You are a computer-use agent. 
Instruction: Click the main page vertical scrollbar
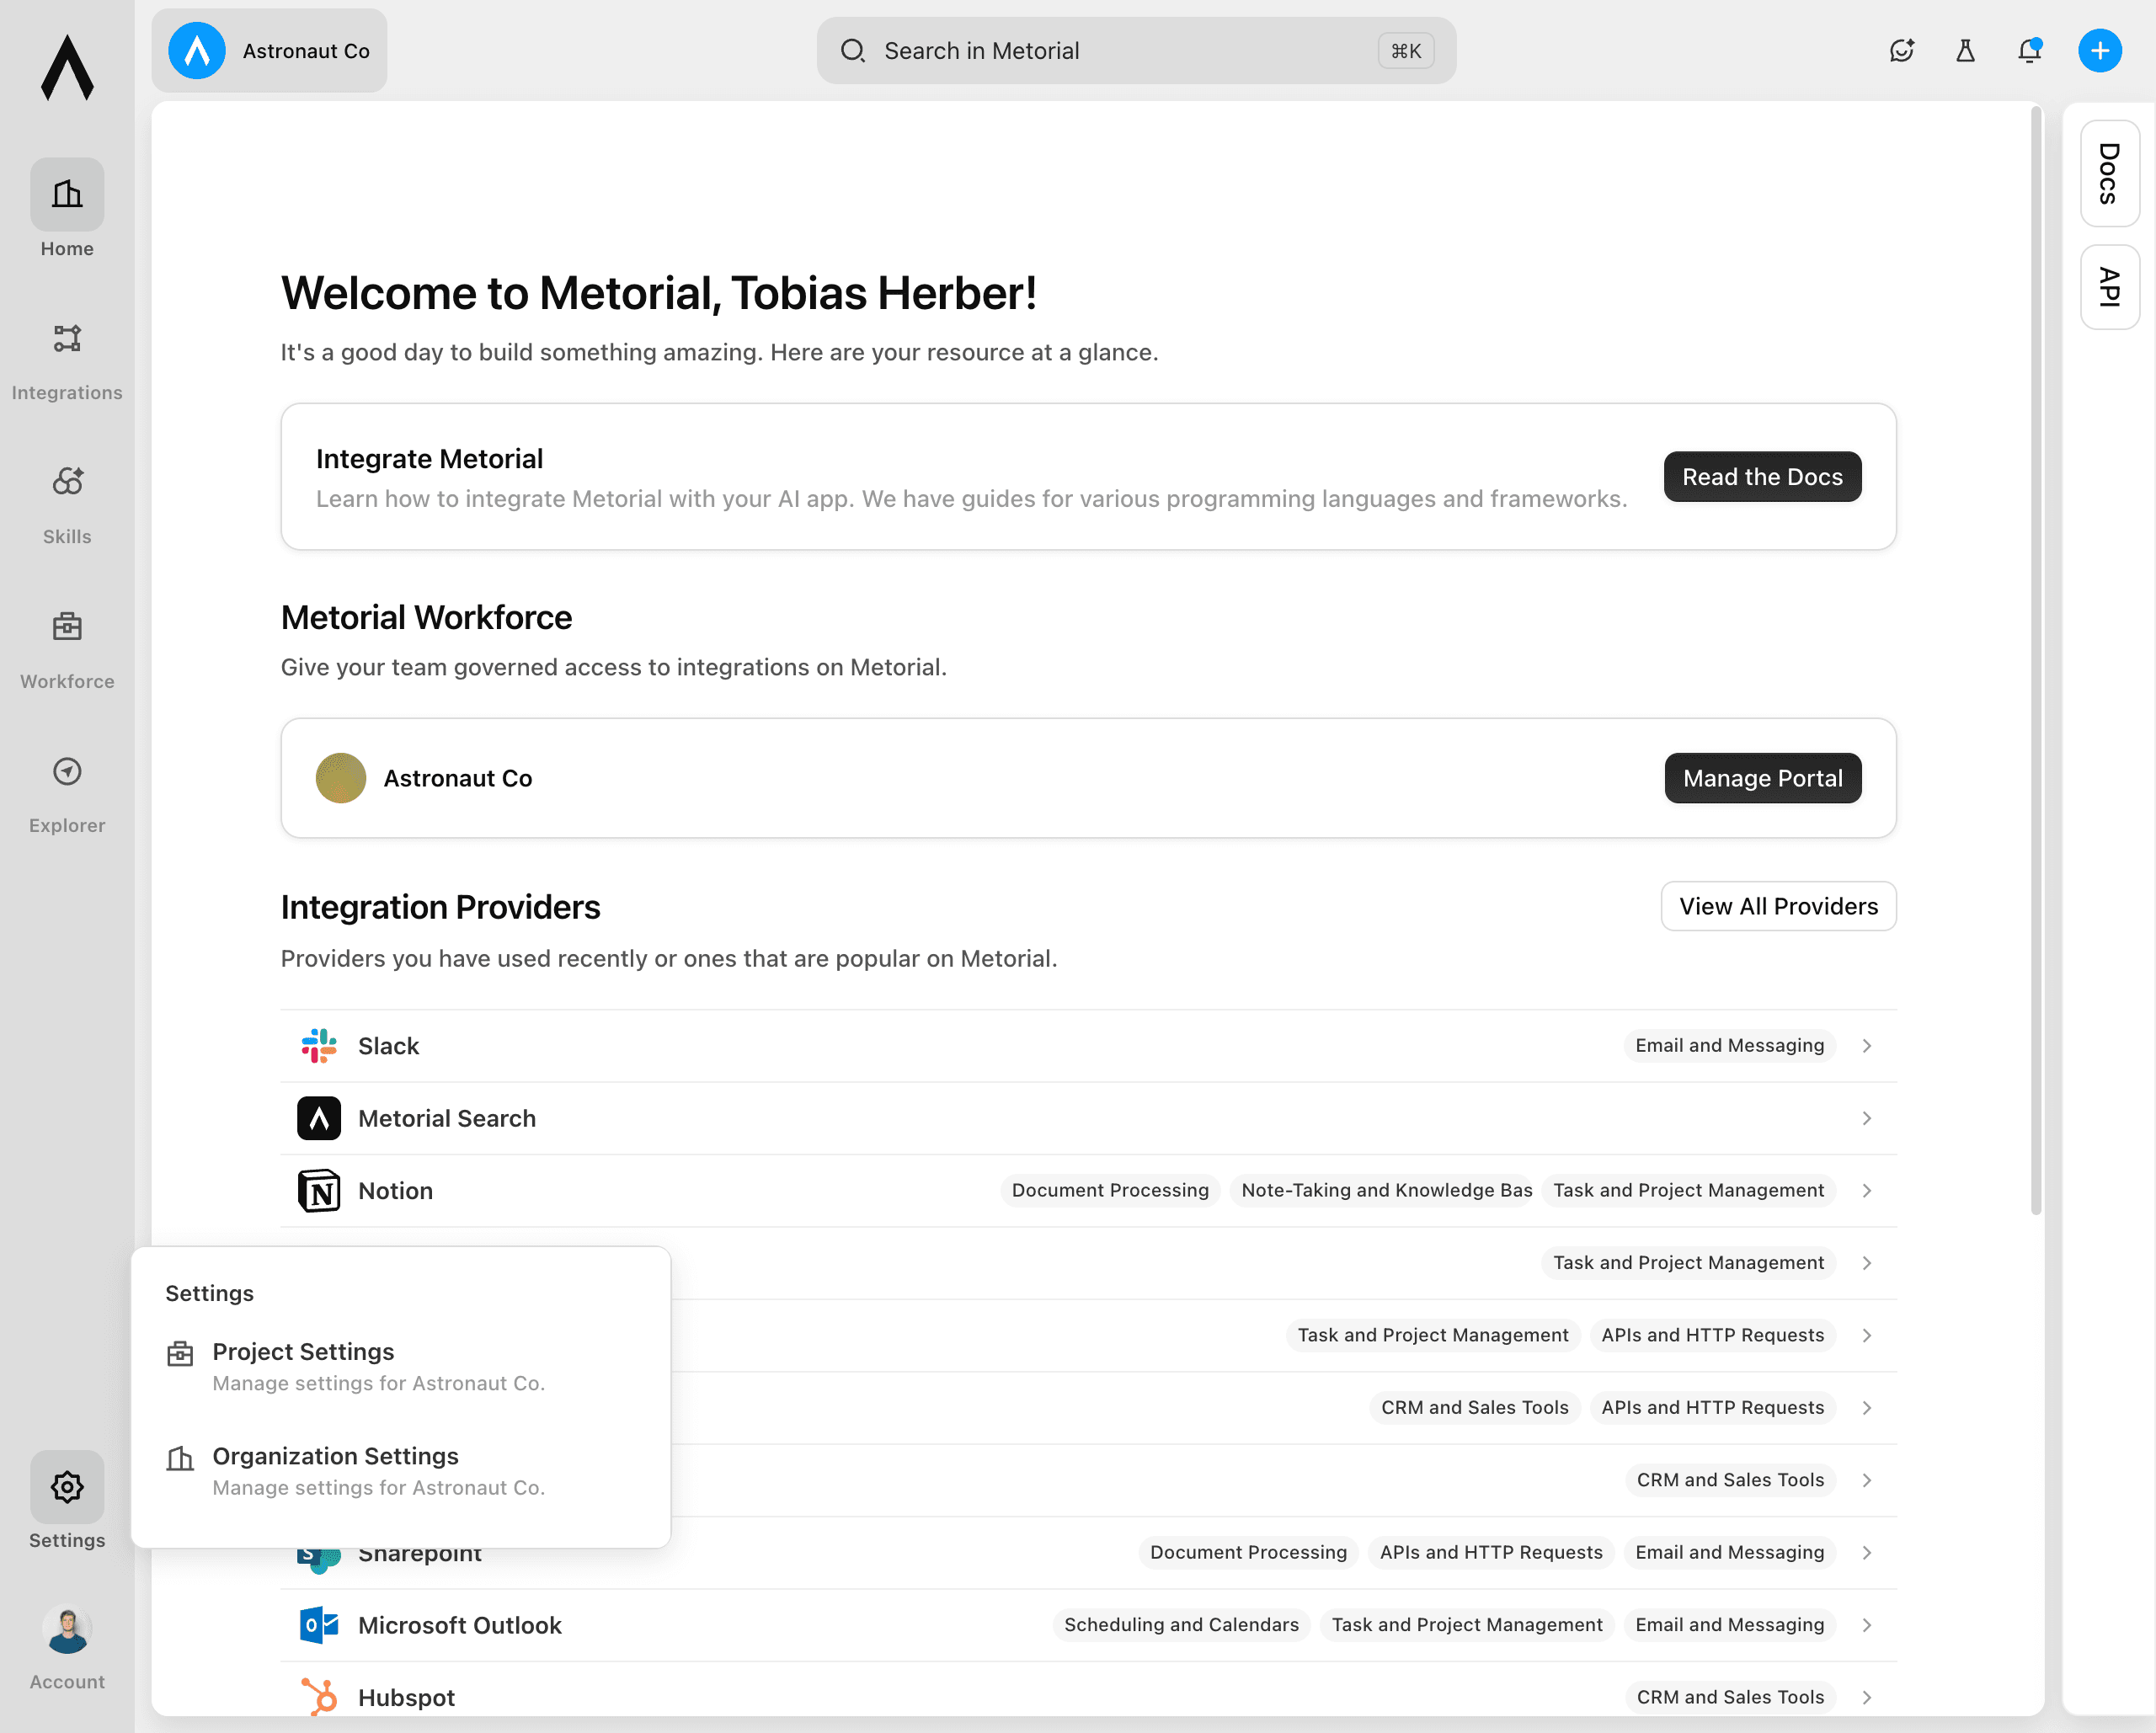2036,660
